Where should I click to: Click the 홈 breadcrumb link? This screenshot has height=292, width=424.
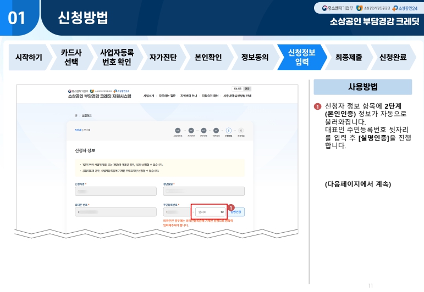(76, 115)
